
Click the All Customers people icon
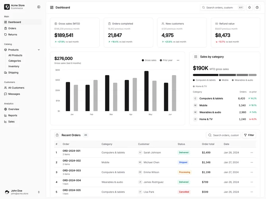pos(6,88)
